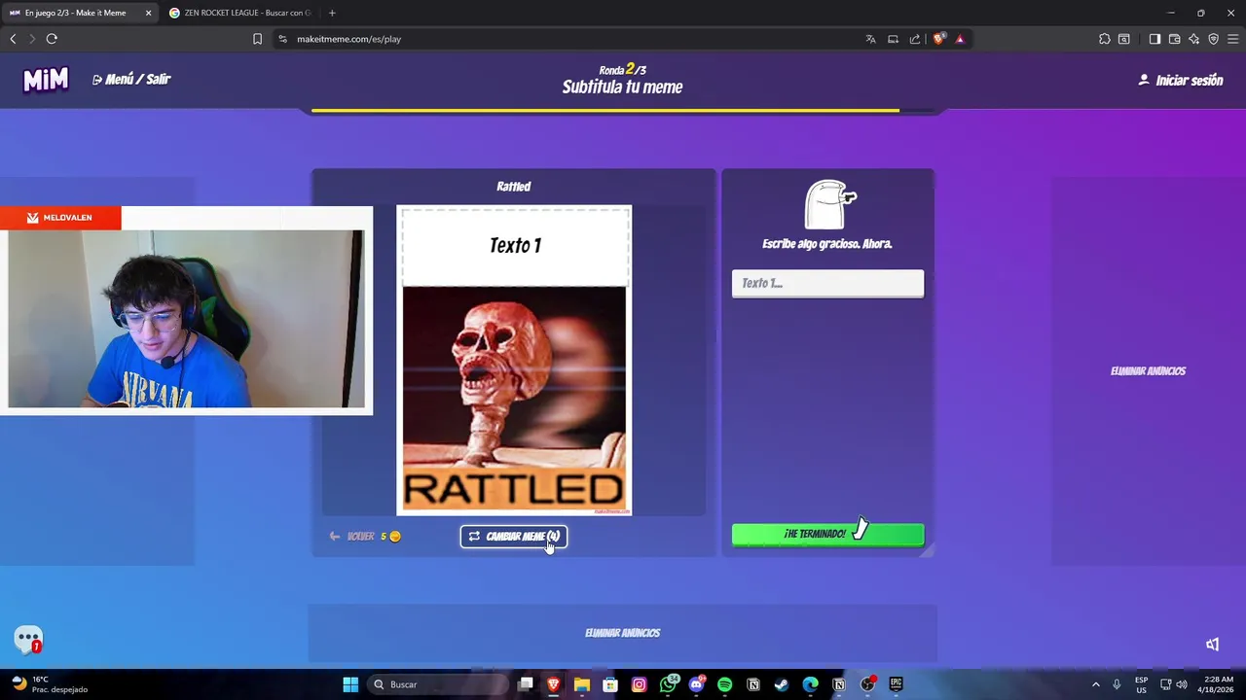1246x700 pixels.
Task: Click the taskbar Buscar search box
Action: (x=438, y=684)
